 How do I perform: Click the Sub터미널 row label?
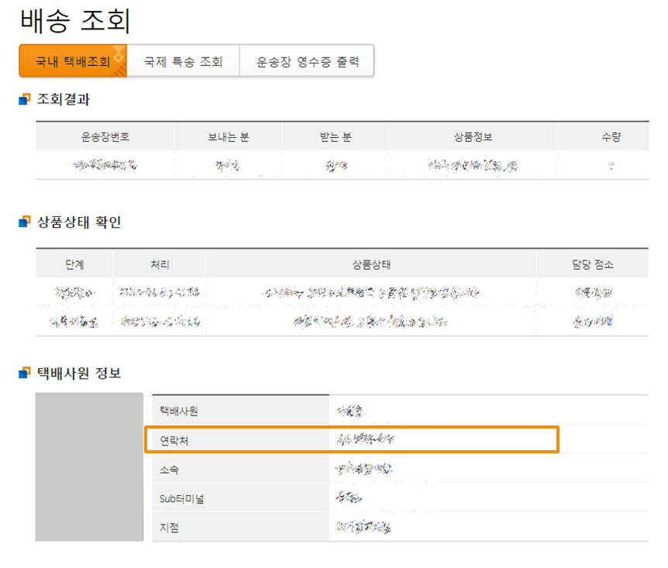[183, 498]
